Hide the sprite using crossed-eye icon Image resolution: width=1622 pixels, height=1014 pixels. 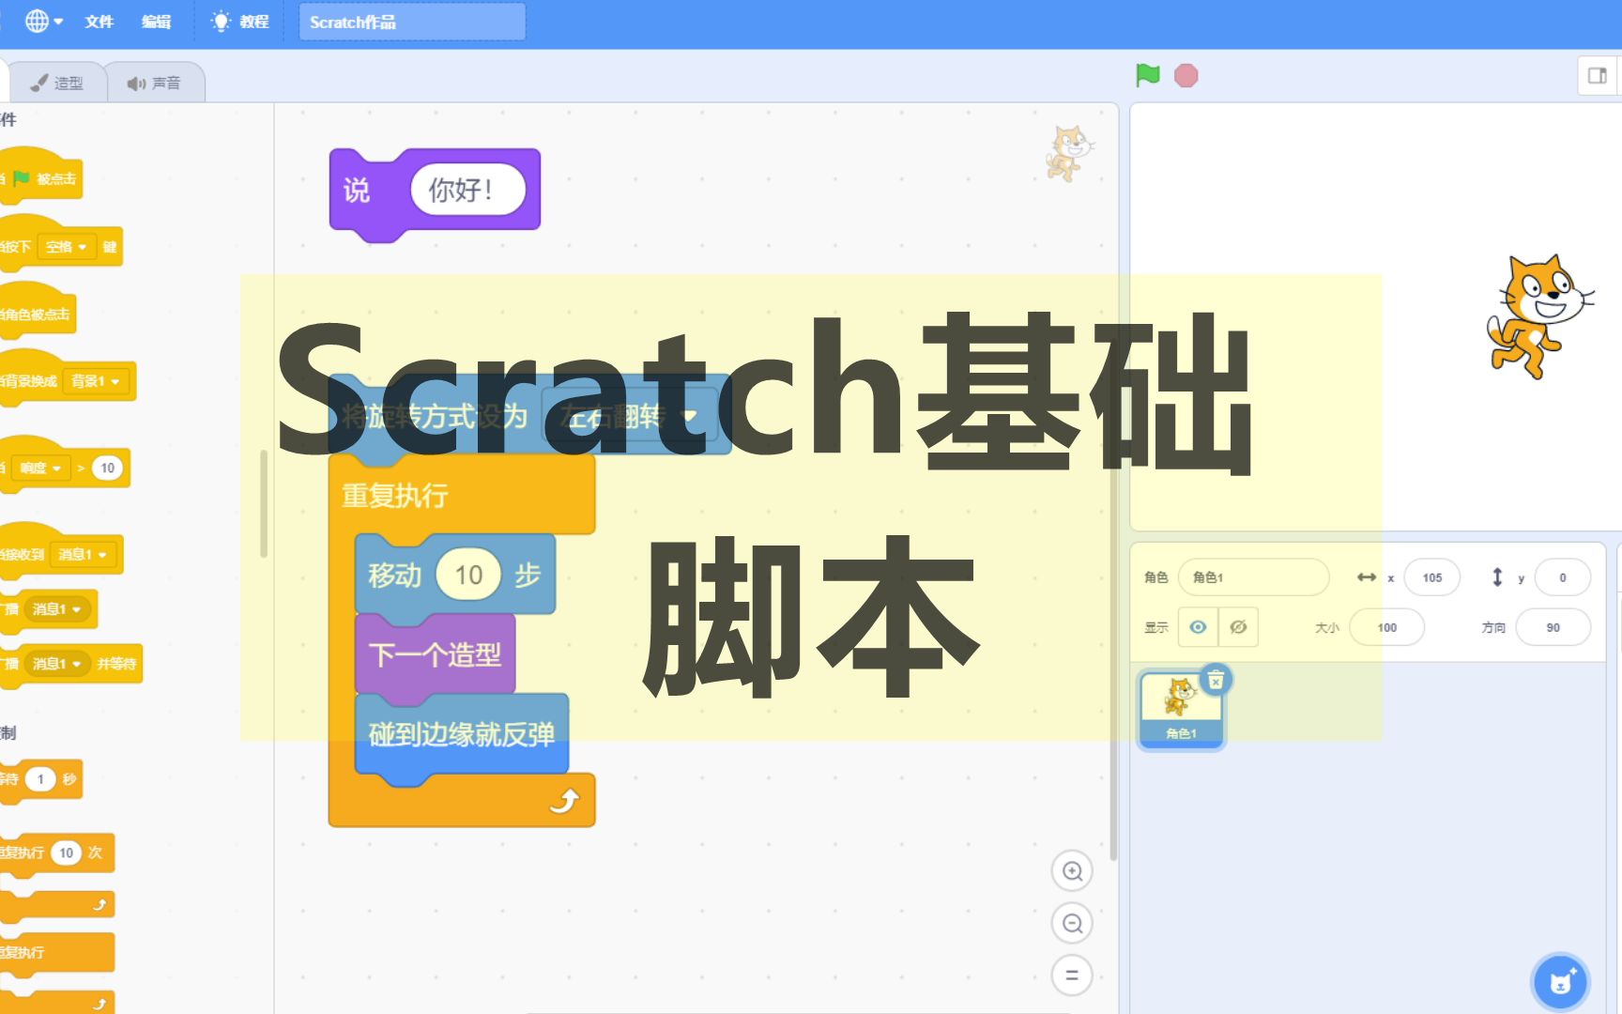[1238, 627]
